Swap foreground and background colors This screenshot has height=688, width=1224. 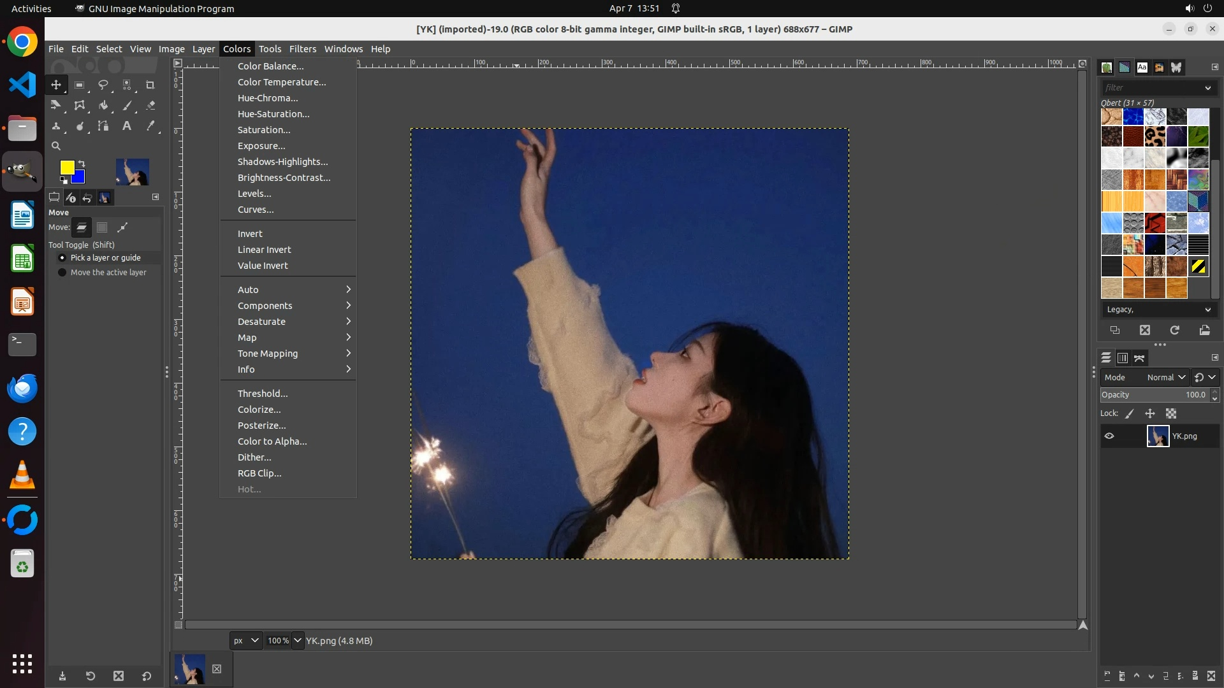(82, 164)
